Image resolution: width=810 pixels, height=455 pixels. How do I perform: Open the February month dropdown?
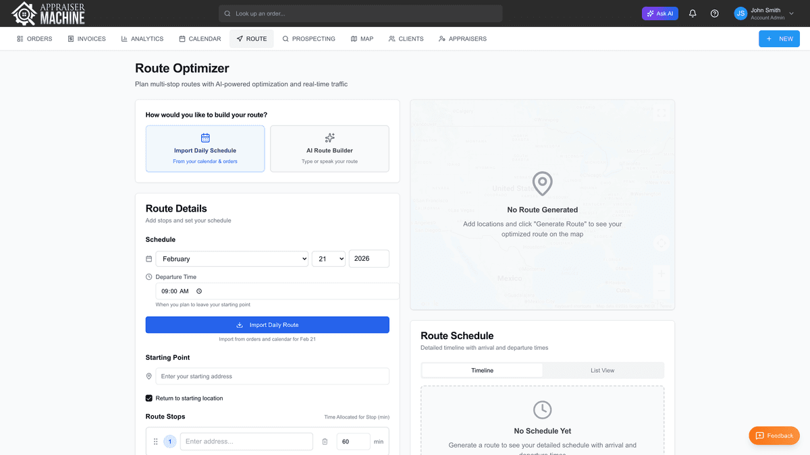[232, 259]
